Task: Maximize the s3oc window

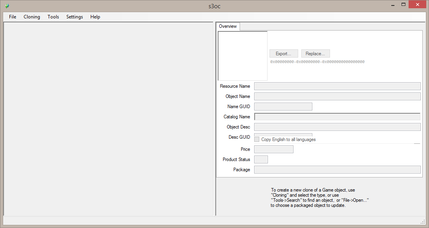Action: [x=403, y=5]
